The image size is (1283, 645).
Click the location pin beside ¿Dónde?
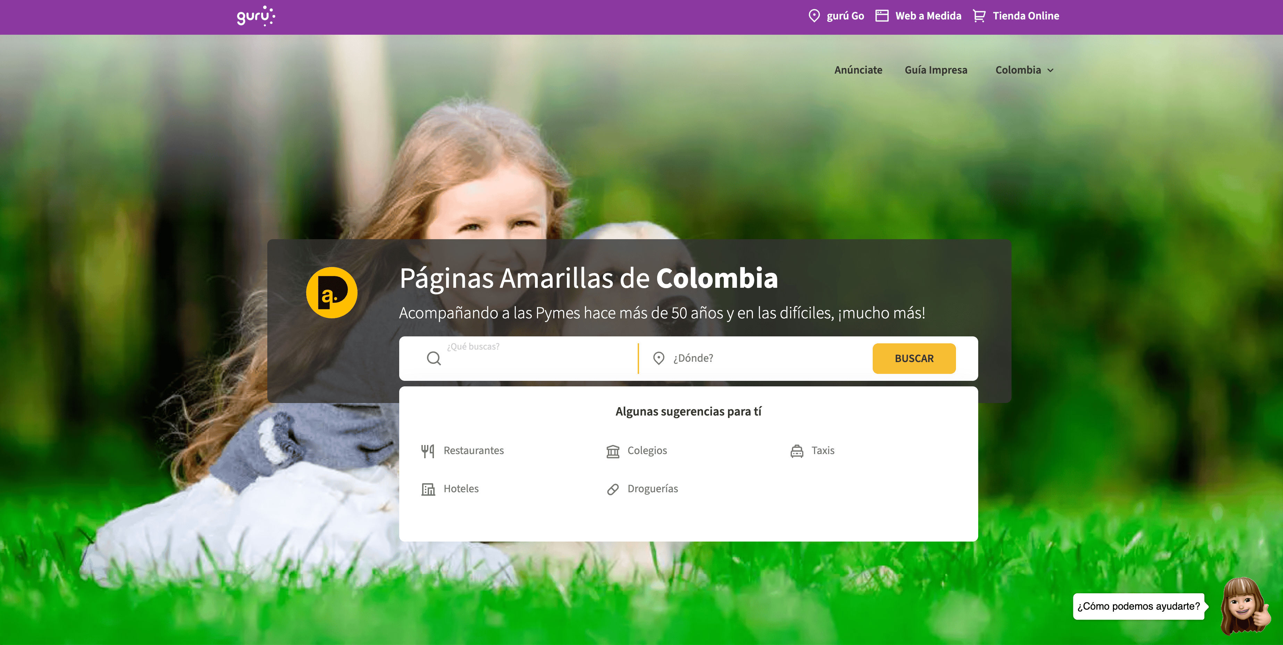659,358
